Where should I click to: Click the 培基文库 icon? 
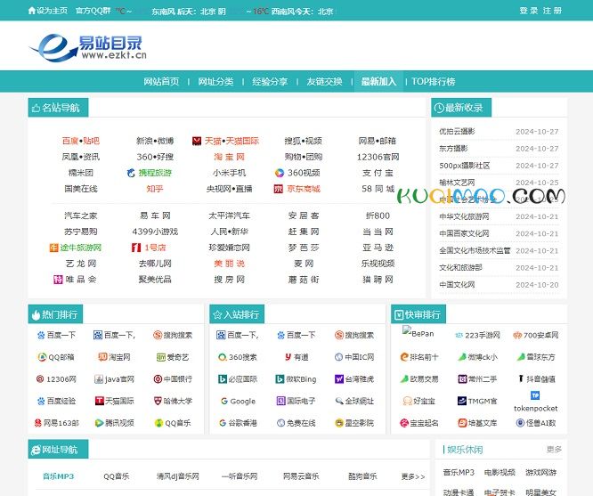(x=462, y=423)
